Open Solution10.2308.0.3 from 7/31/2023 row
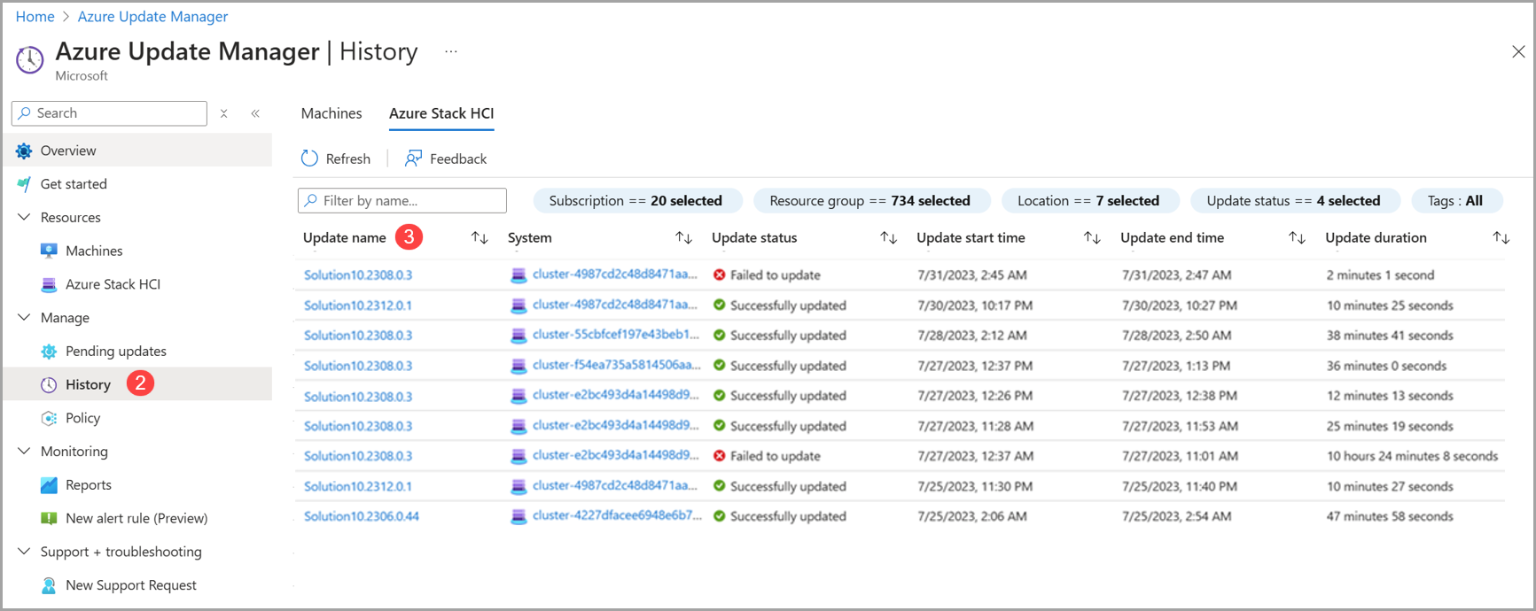This screenshot has width=1536, height=611. 358,275
